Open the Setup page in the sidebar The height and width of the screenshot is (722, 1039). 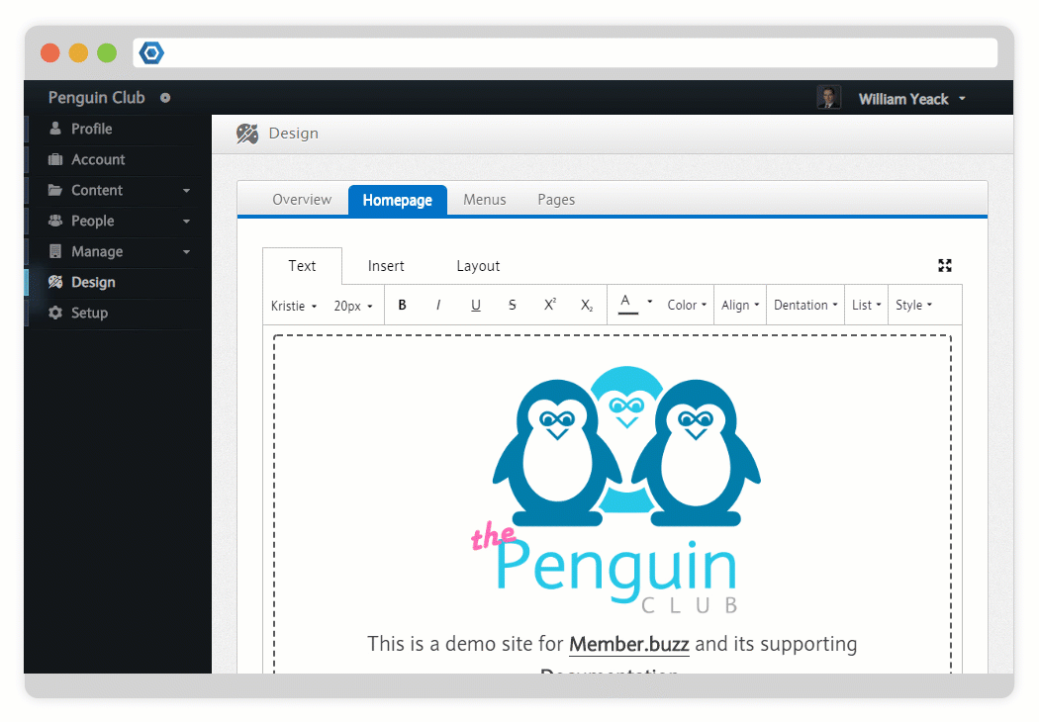(89, 313)
